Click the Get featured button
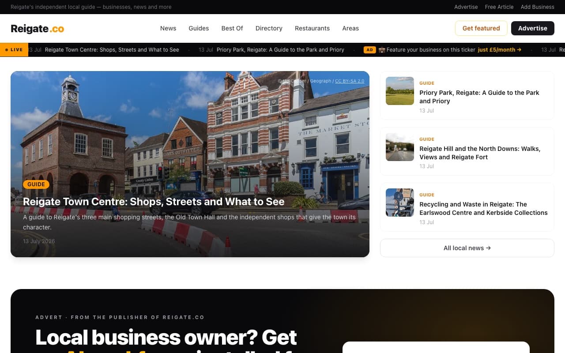This screenshot has width=565, height=353. pos(481,28)
